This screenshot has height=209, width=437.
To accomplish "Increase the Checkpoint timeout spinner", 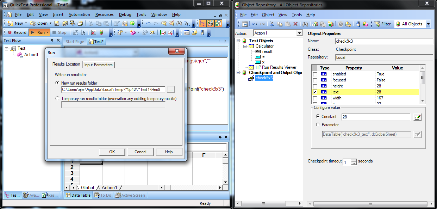I will [354, 160].
